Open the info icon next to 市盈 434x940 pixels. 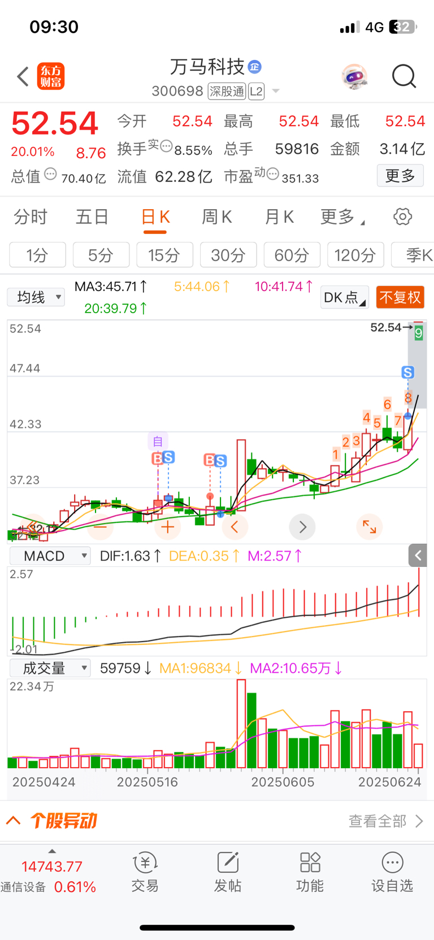point(272,174)
